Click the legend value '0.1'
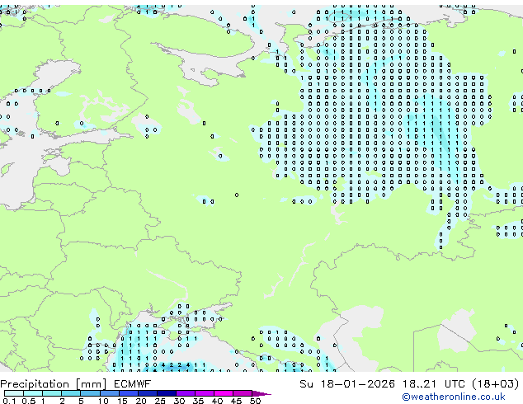Viewport: 523px width, 404px height. tap(9, 401)
